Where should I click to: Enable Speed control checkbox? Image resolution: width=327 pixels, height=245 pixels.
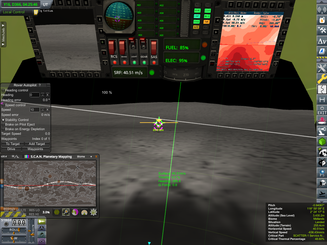pyautogui.click(x=3, y=105)
